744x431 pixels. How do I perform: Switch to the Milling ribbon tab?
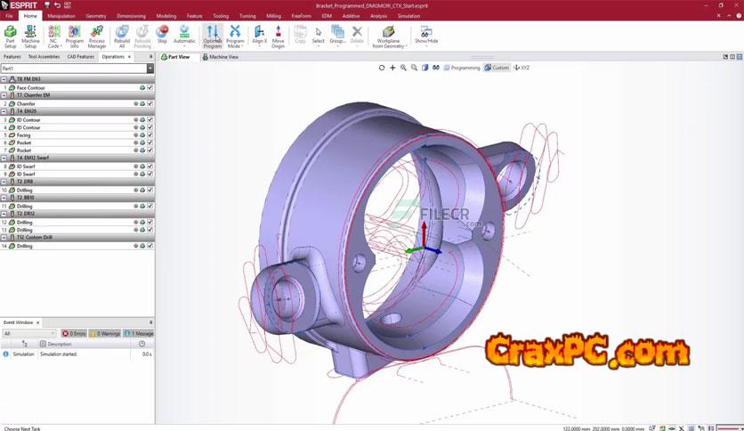tap(273, 16)
